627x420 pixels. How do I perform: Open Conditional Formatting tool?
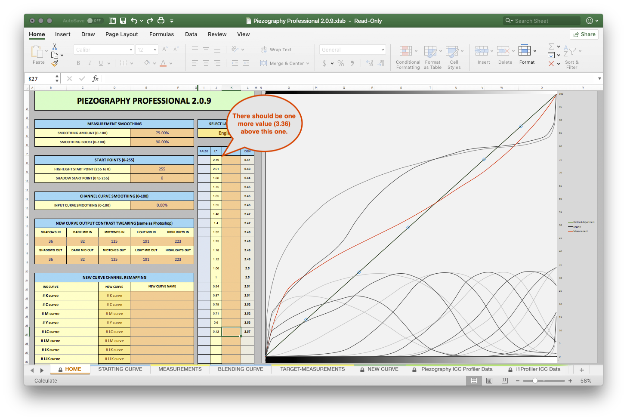point(408,58)
